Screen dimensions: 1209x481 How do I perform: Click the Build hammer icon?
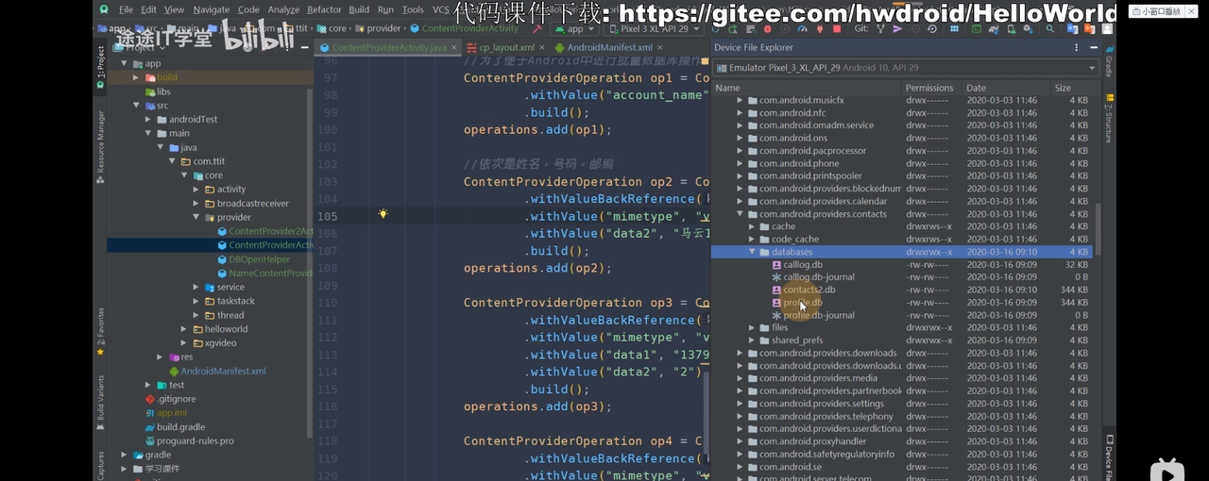(x=536, y=28)
